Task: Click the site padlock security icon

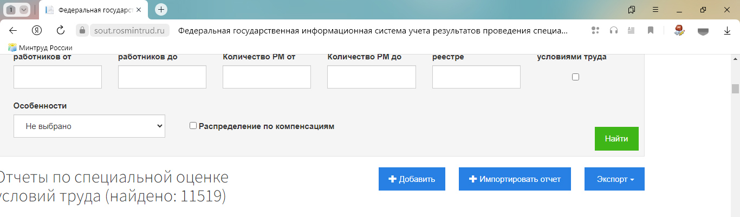Action: coord(82,30)
